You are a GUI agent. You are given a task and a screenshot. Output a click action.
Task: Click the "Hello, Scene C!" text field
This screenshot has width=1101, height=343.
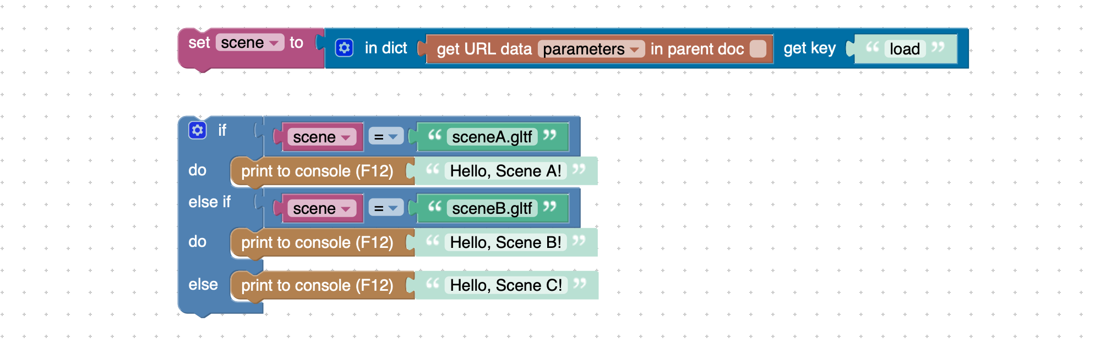(506, 285)
